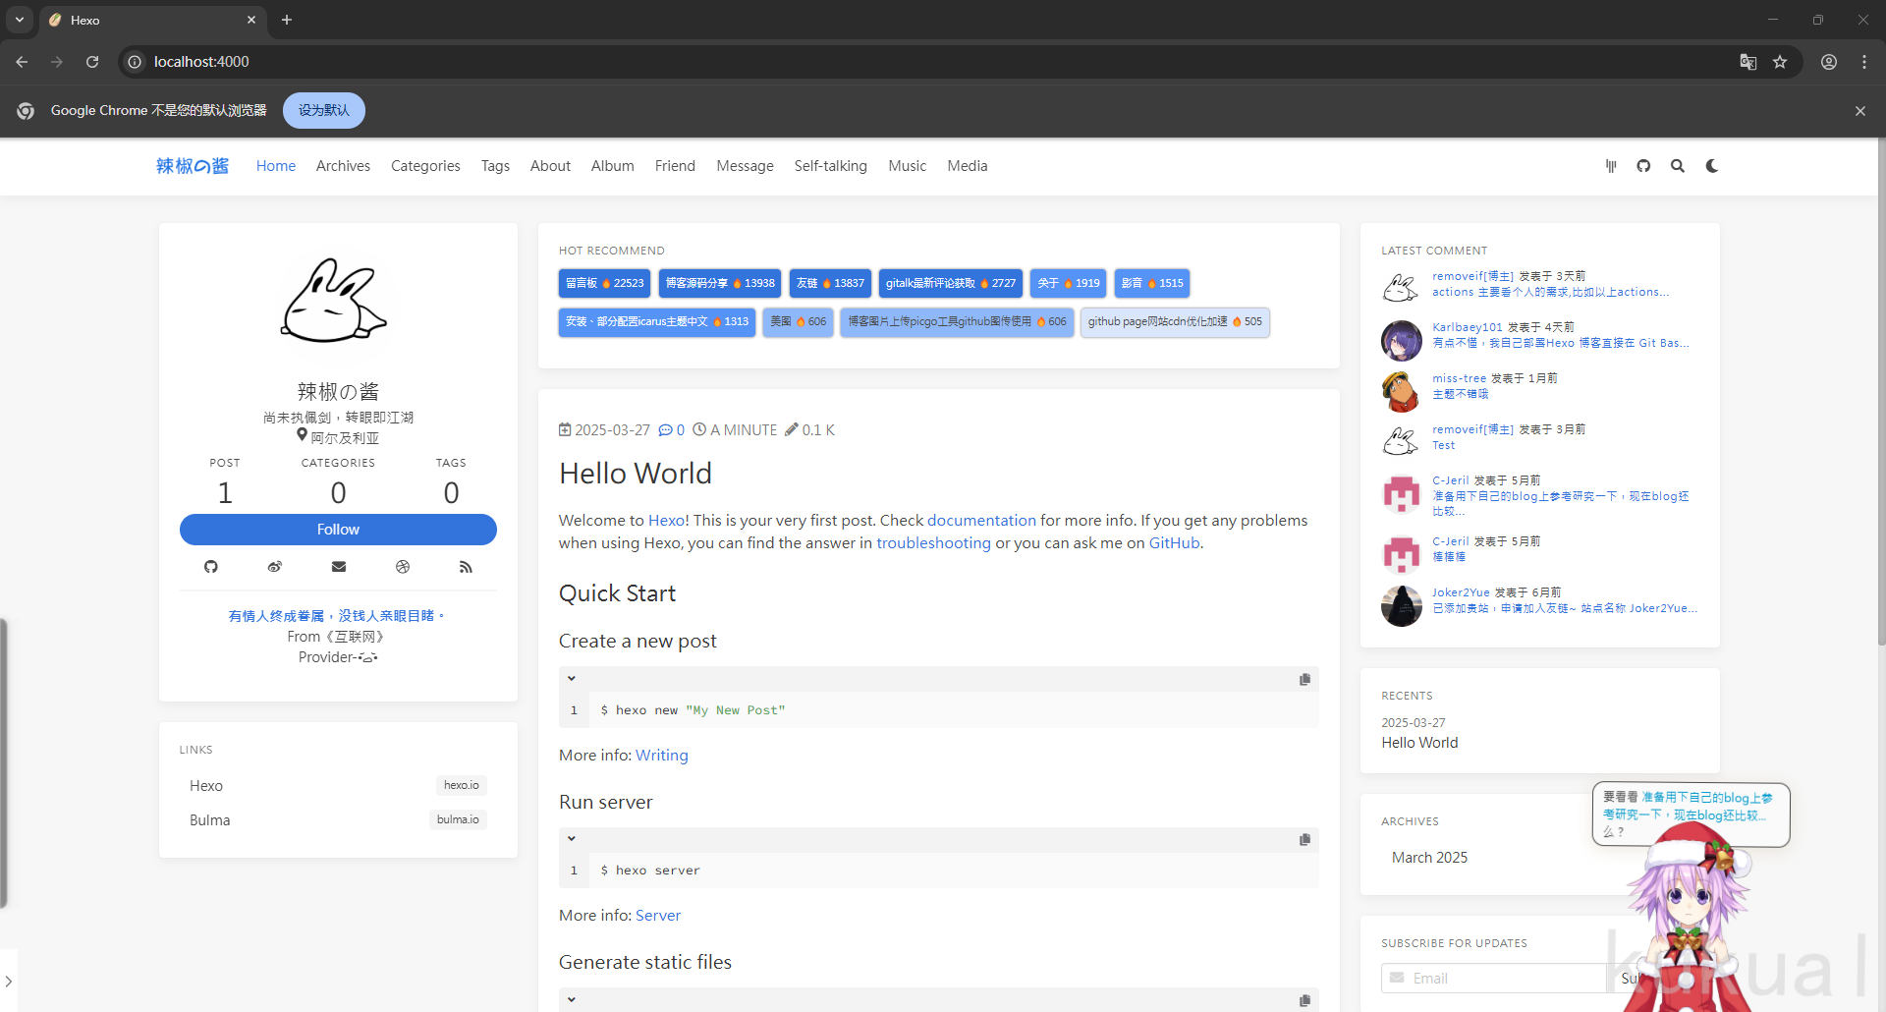Open the Archives nav item
This screenshot has height=1012, width=1886.
point(343,166)
